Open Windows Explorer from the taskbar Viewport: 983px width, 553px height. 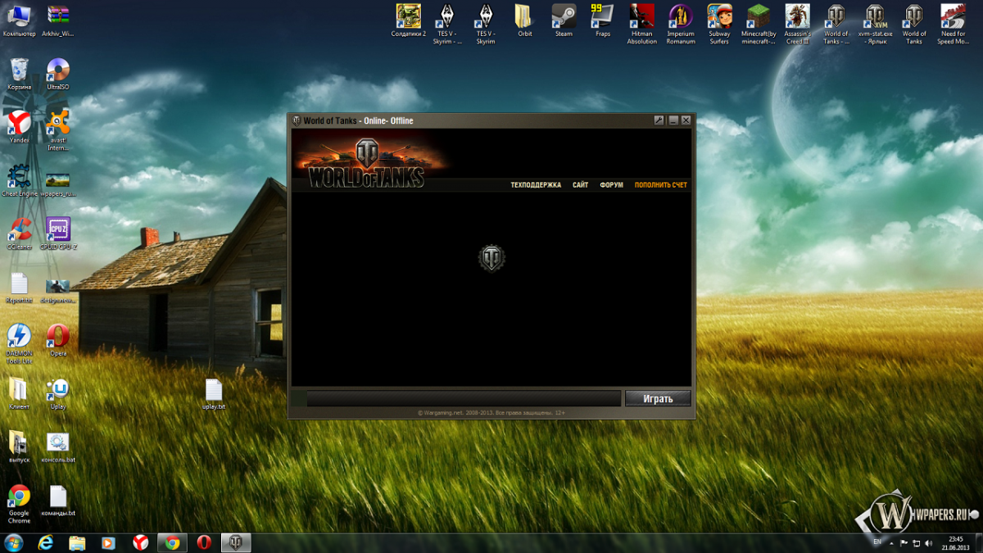(x=77, y=542)
